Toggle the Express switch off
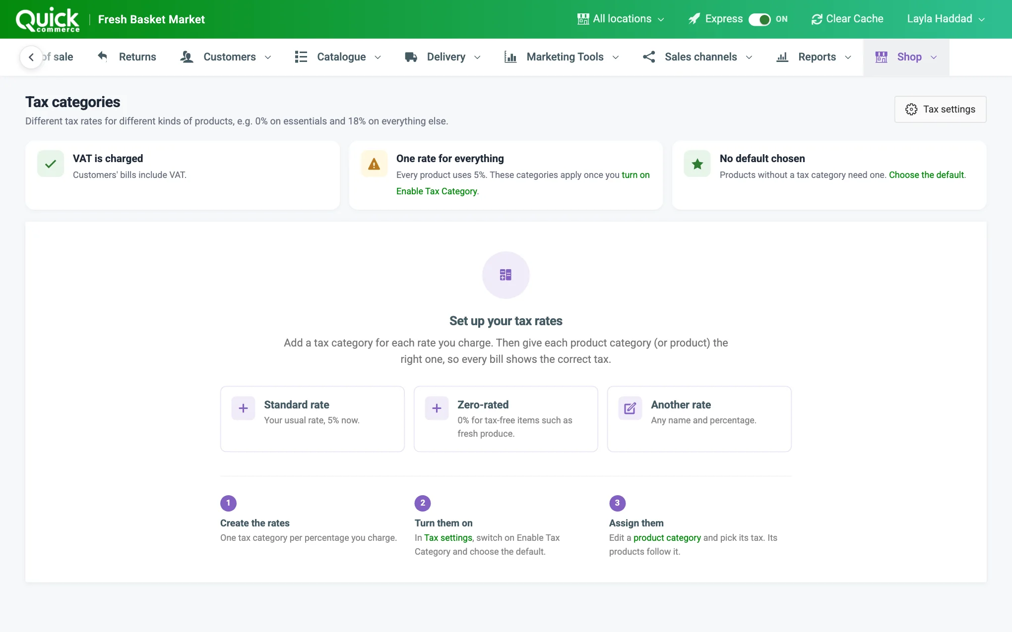The image size is (1012, 632). click(759, 19)
